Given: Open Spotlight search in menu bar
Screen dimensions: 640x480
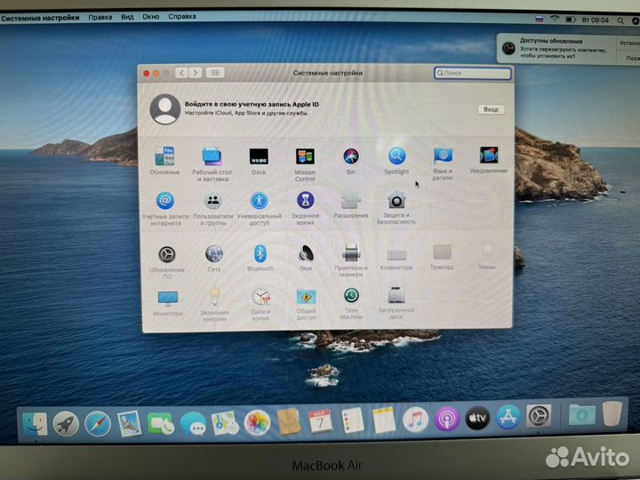Looking at the screenshot, I should pos(620,20).
